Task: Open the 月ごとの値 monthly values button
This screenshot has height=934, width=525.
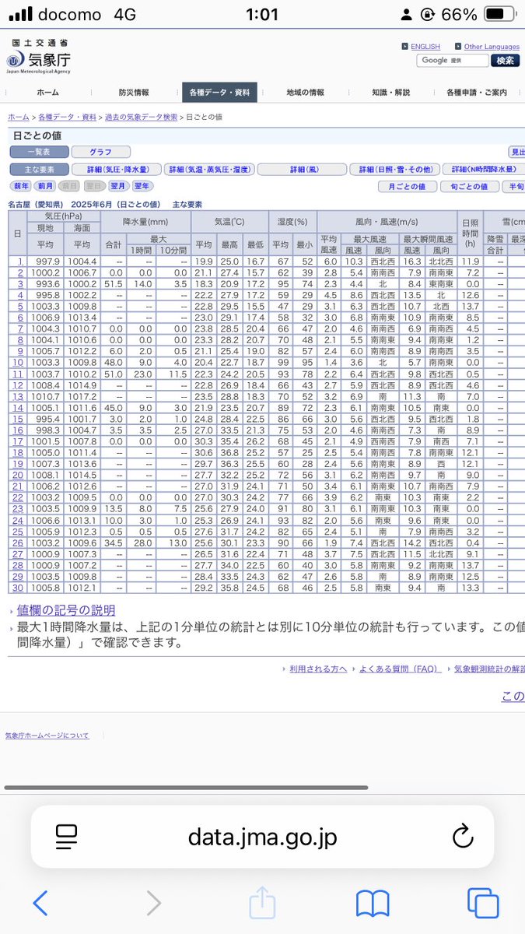Action: point(407,187)
